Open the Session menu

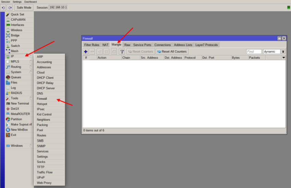point(5,2)
